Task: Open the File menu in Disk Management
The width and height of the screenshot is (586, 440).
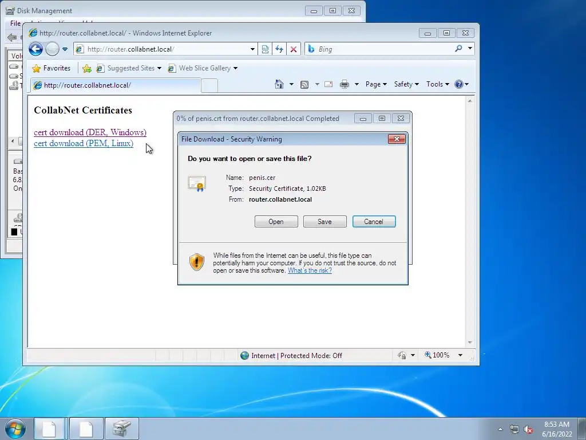Action: click(x=15, y=23)
